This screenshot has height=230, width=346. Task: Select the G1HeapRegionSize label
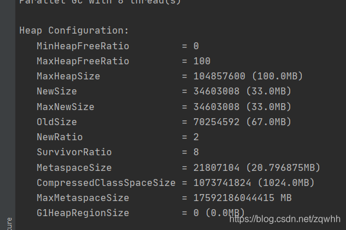tap(83, 213)
